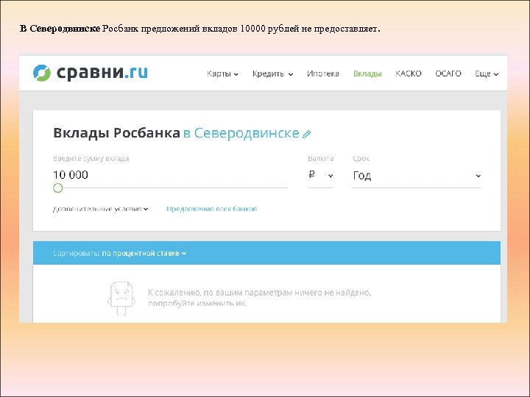
Task: Click the sad document icon
Action: [x=121, y=298]
